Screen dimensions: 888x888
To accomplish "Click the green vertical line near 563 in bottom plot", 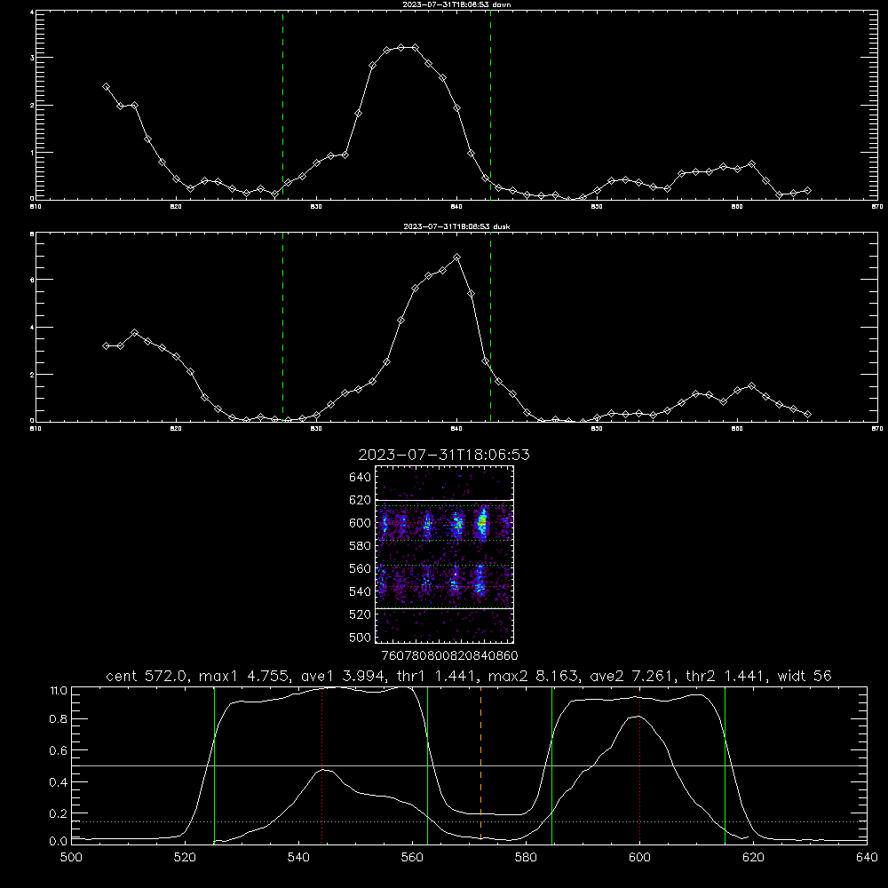I will [428, 765].
